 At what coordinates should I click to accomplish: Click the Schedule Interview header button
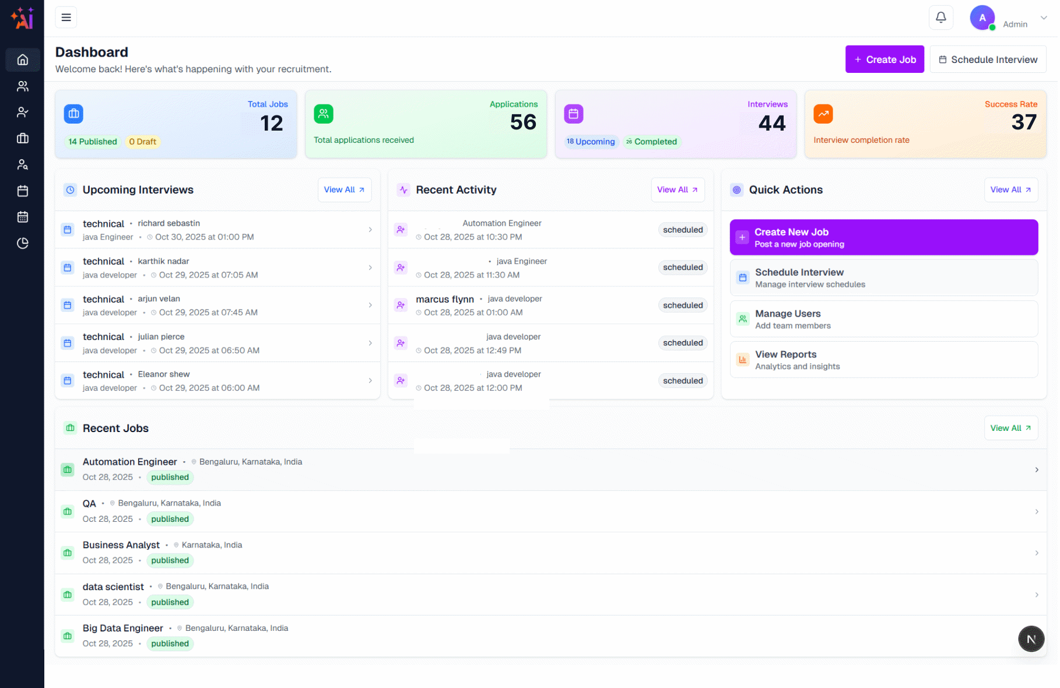click(x=988, y=59)
